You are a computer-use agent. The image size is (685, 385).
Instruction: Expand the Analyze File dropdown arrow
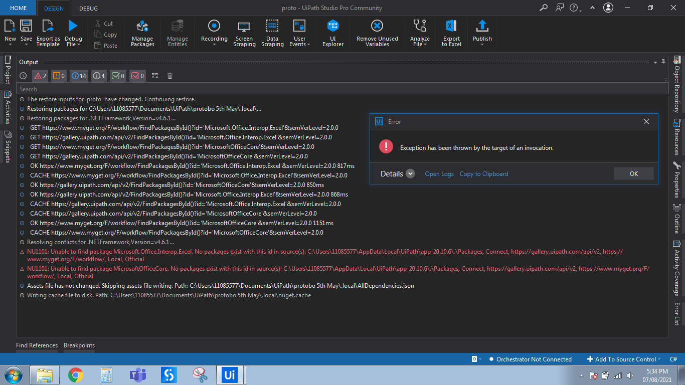point(425,45)
